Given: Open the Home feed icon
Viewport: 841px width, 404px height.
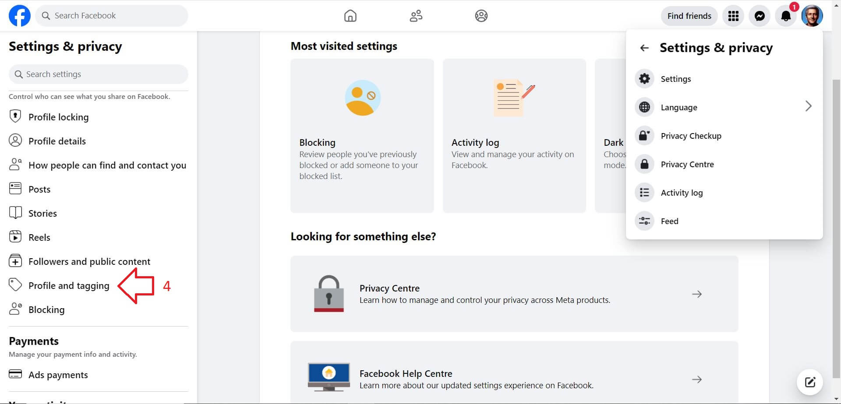Looking at the screenshot, I should coord(350,16).
